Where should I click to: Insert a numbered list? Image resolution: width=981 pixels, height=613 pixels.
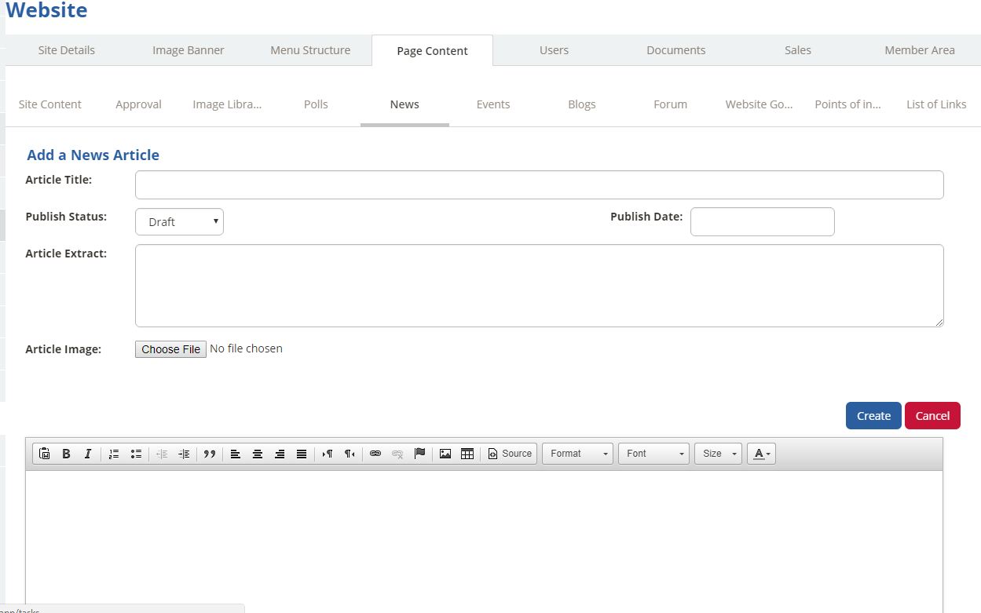[x=114, y=454]
